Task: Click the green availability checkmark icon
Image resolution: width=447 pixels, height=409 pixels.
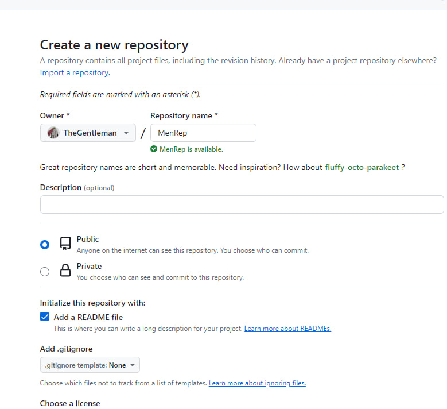Action: pyautogui.click(x=154, y=149)
